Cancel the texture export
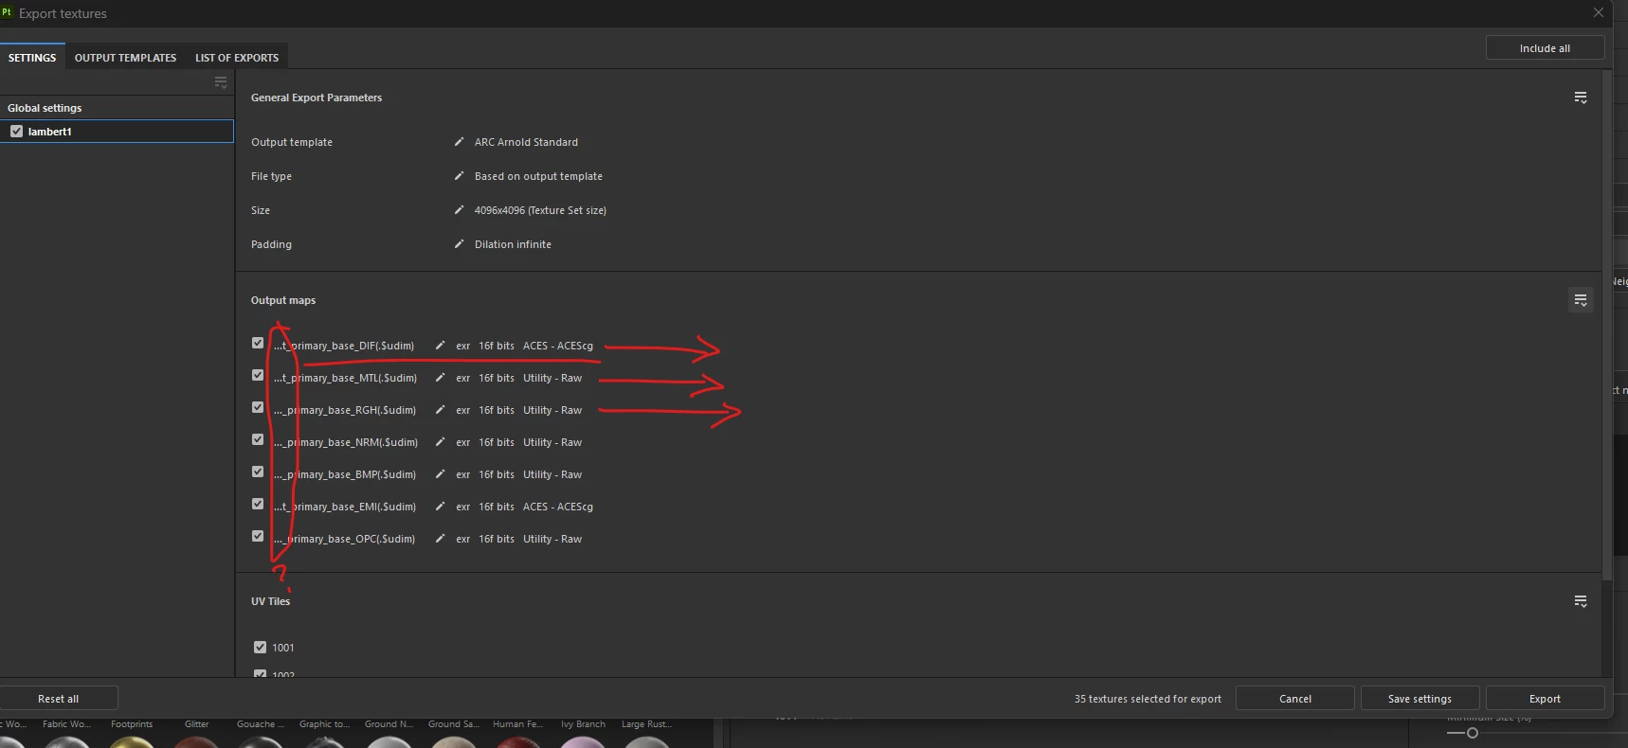 click(1295, 699)
